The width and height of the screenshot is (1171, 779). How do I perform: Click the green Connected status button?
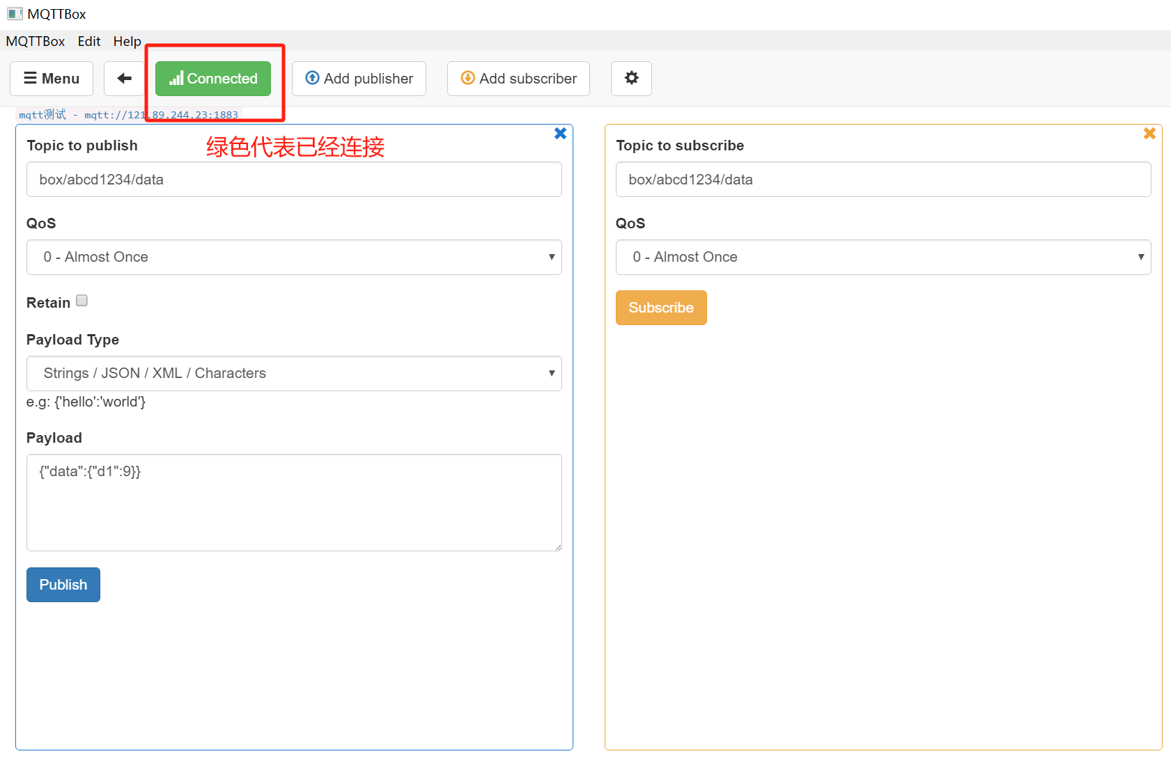213,79
